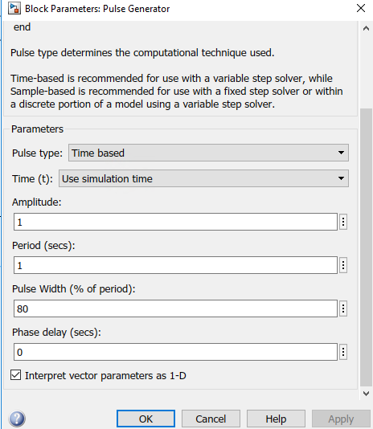Viewport: 373px width, 429px height.
Task: Open Period field's three-dot options menu
Action: point(343,265)
